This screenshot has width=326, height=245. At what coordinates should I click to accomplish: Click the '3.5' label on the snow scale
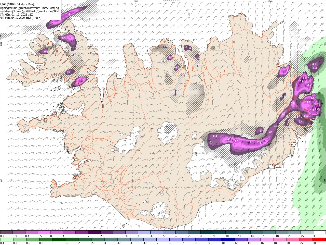tap(127, 236)
